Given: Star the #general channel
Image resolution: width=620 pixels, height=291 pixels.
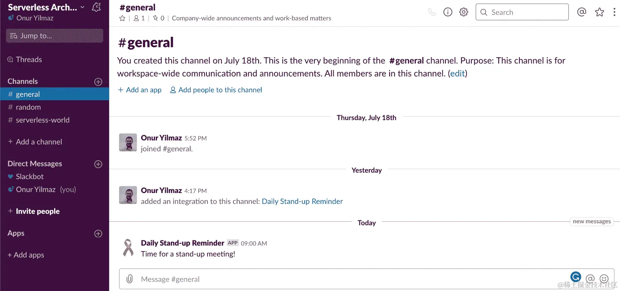Looking at the screenshot, I should [x=122, y=18].
